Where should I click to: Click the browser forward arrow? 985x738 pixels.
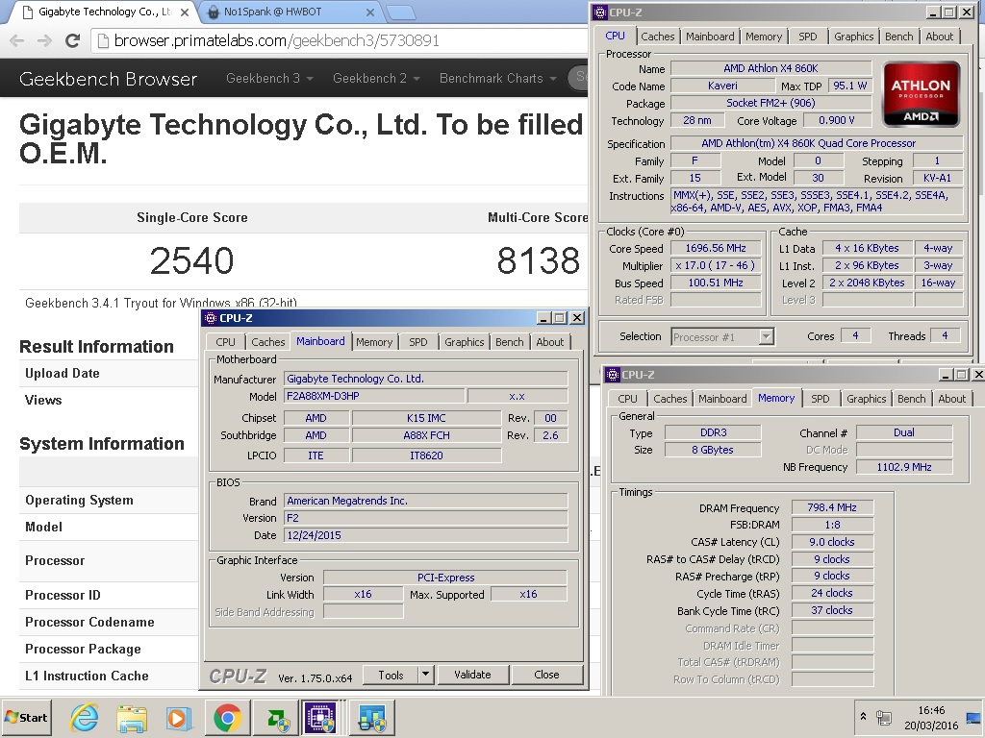click(x=44, y=40)
